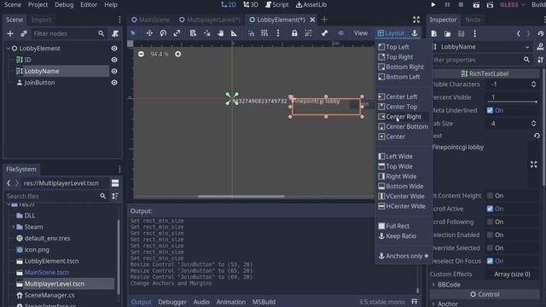Expand the Steam folder
Image resolution: width=546 pixels, height=307 pixels.
[x=14, y=227]
